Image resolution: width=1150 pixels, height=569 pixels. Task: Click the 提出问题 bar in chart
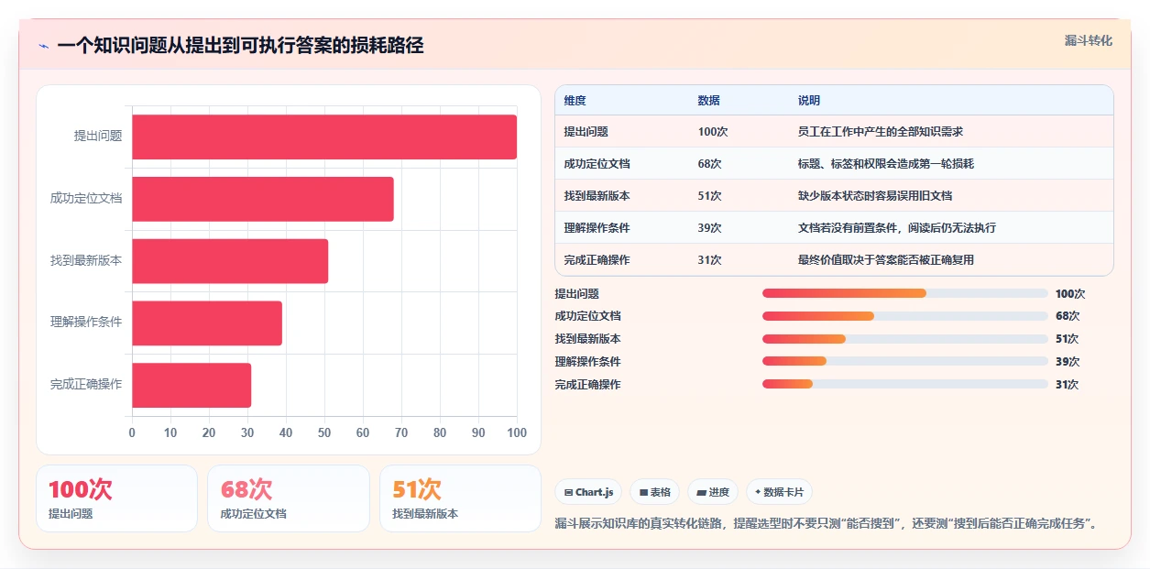coord(324,137)
